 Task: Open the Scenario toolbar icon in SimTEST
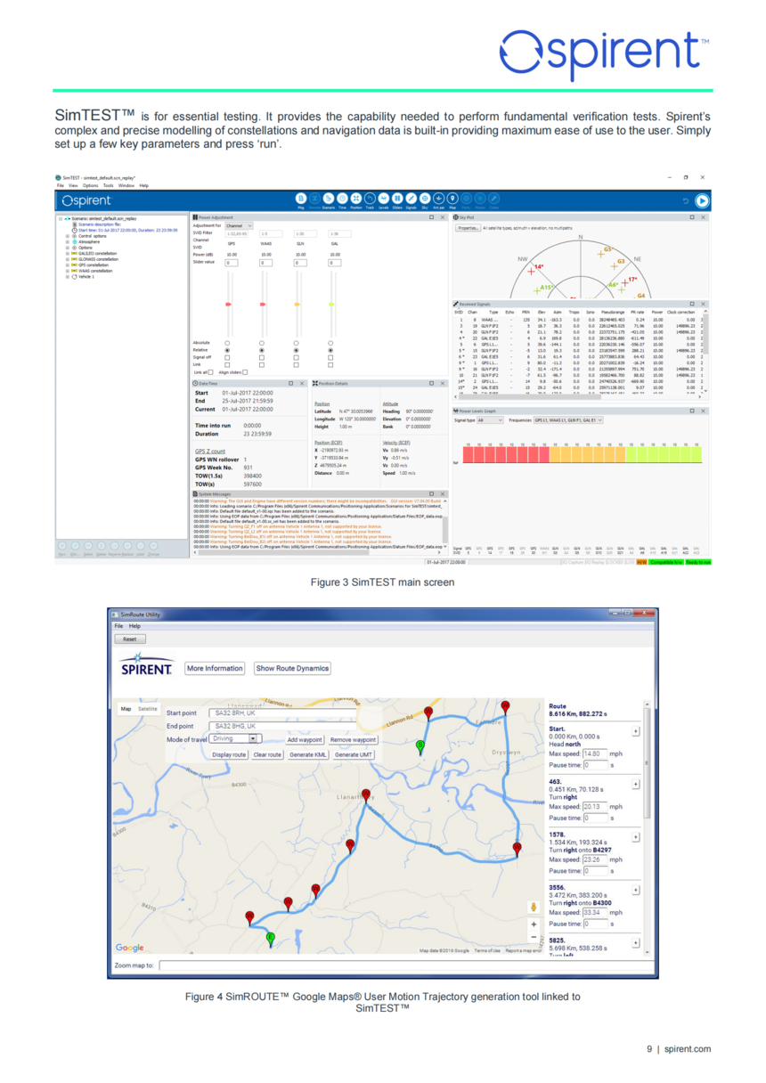point(329,198)
